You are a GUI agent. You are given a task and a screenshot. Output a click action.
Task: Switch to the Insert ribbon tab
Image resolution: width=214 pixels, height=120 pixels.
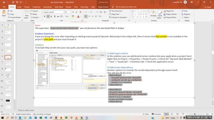(19, 7)
